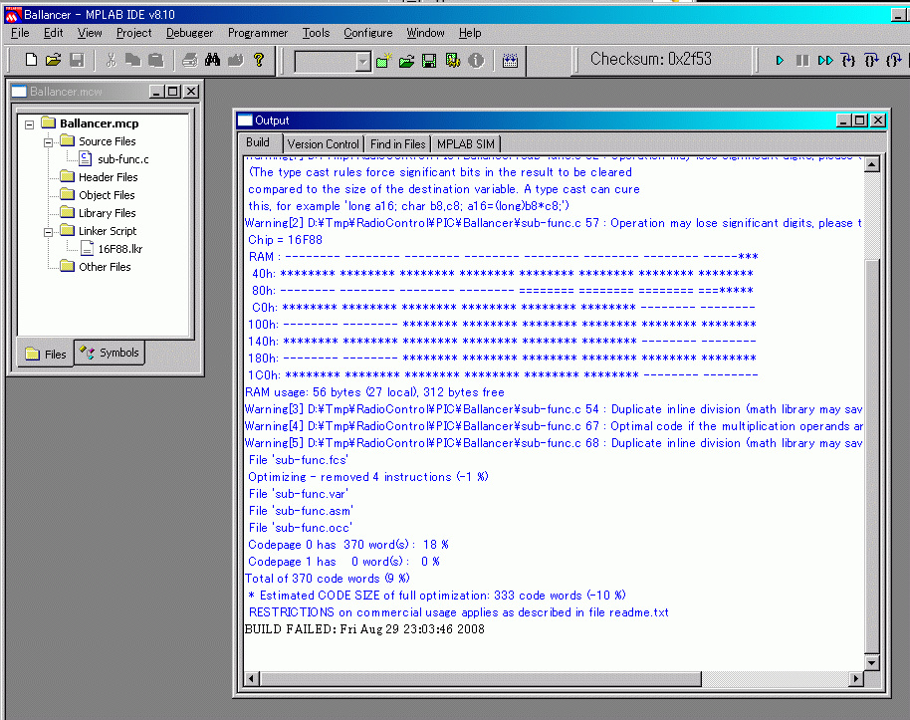Open Help with the yellow question mark
This screenshot has width=910, height=720.
tap(259, 60)
